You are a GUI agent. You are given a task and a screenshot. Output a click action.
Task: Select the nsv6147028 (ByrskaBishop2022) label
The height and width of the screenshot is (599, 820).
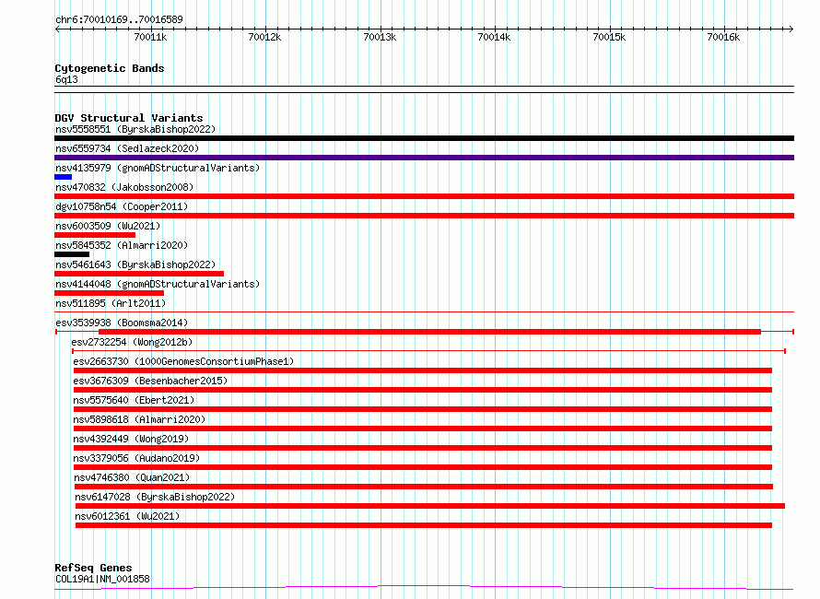pos(155,497)
